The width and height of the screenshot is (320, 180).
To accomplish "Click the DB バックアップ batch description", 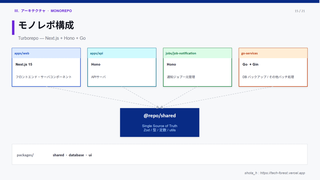I will tap(268, 77).
